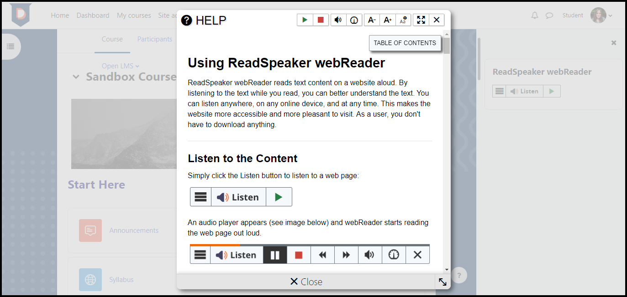The image size is (627, 297).
Task: Click play arrow in sidebar webReader block
Action: (552, 92)
